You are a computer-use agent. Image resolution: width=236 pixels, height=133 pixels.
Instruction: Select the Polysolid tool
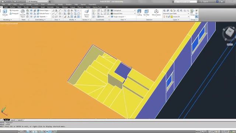[x=14, y=11]
